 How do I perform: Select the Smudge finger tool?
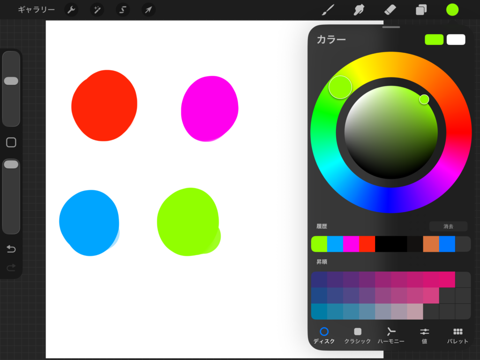(x=359, y=10)
